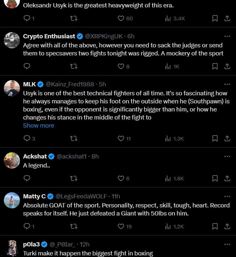Image resolution: width=236 pixels, height=257 pixels.
Task: Open more options for Crypto Enthusiast's tweet
Action: [227, 36]
